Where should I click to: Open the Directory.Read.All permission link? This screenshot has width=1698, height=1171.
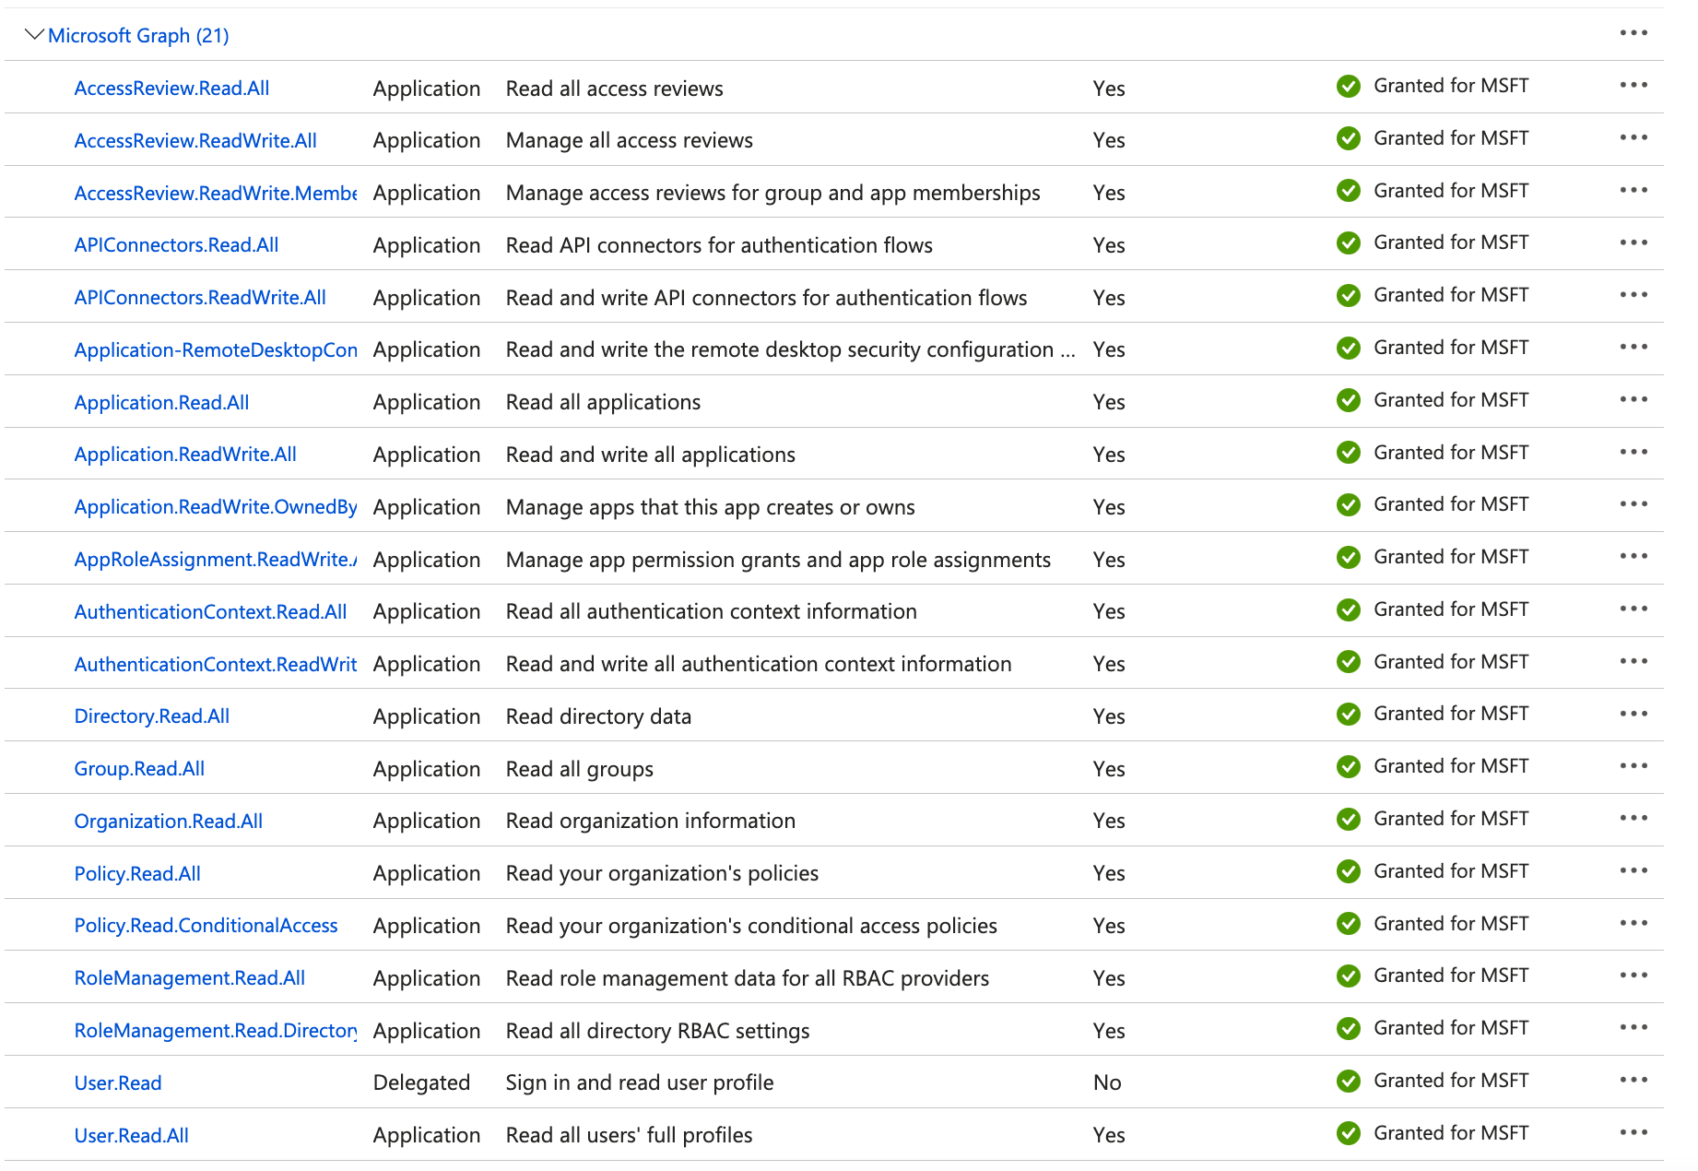click(x=152, y=716)
